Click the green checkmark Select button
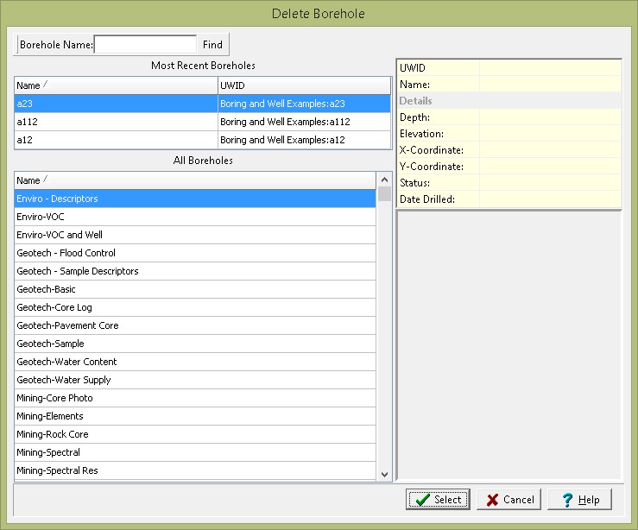Viewport: 638px width, 530px height. coord(438,499)
